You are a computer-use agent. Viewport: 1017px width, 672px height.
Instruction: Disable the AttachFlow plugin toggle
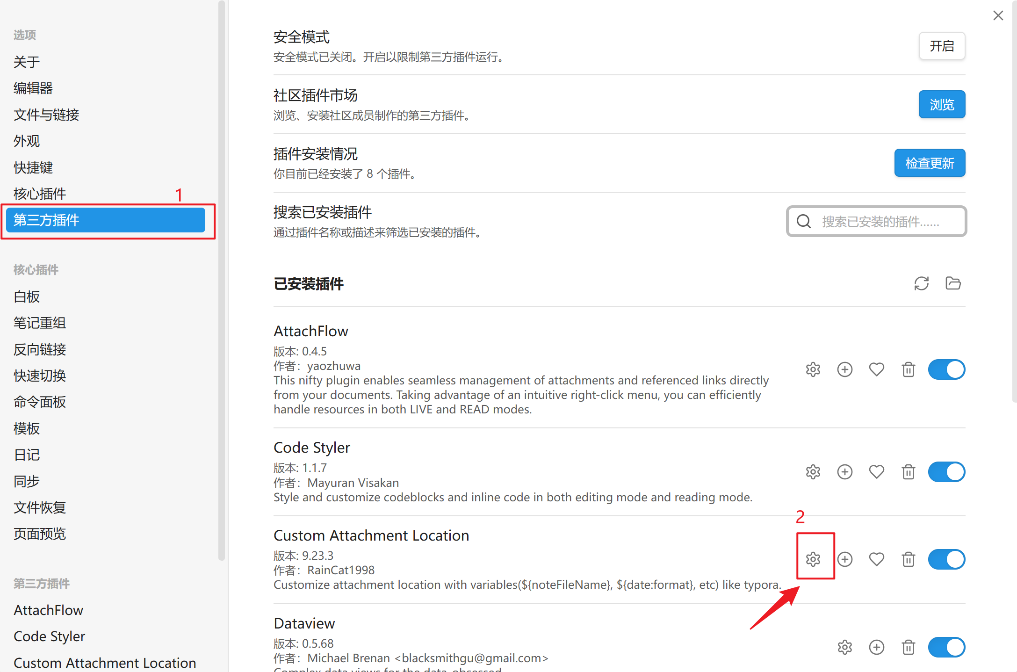click(946, 369)
